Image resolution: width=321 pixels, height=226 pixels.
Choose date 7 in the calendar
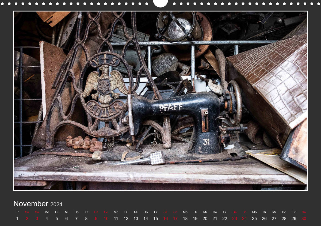click(77, 219)
